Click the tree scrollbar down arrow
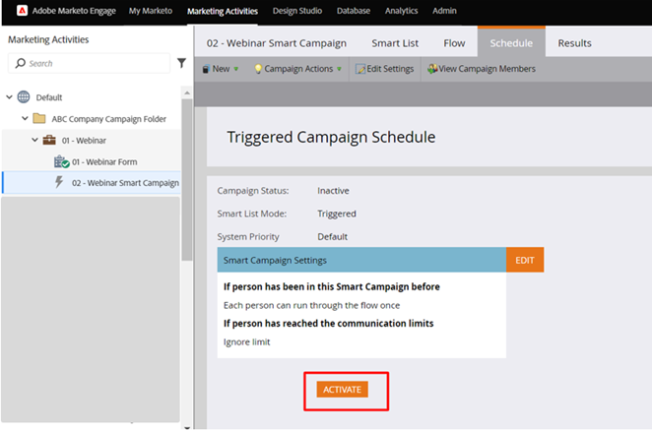 [x=187, y=427]
